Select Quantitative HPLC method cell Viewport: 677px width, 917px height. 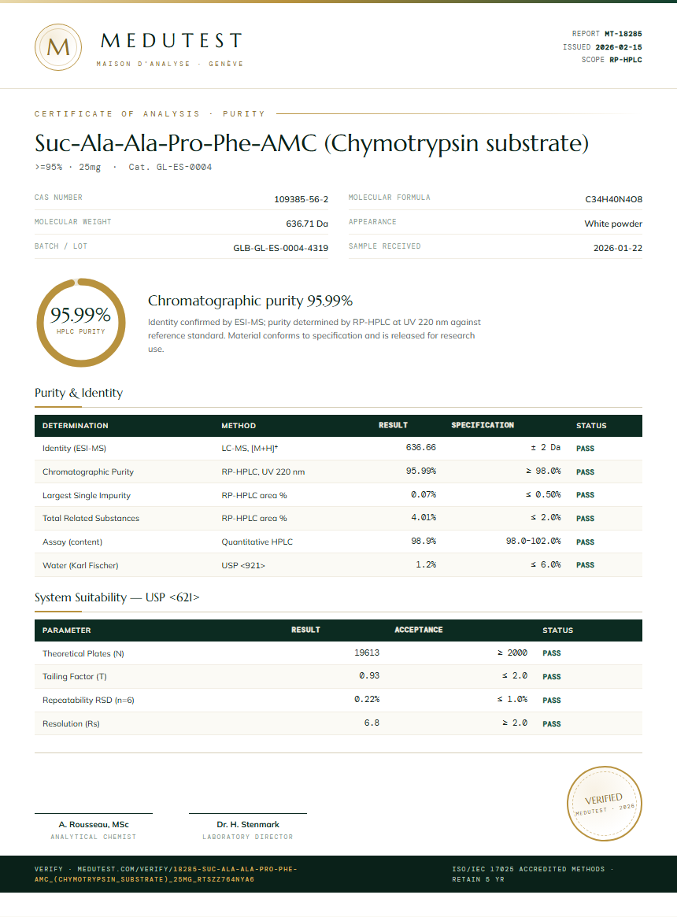pyautogui.click(x=257, y=542)
